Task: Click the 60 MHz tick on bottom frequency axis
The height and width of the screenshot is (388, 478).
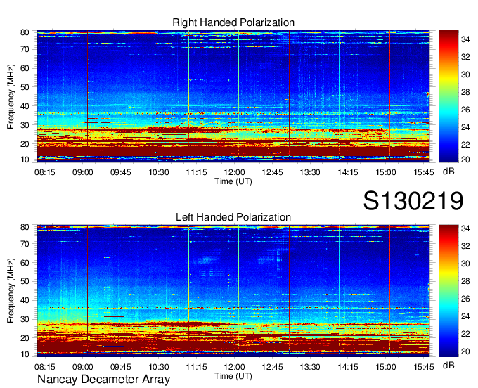Action: click(x=25, y=263)
